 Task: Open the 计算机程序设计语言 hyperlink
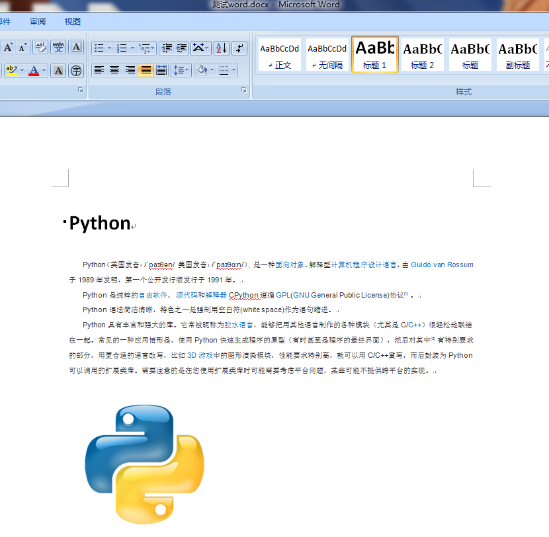[364, 265]
